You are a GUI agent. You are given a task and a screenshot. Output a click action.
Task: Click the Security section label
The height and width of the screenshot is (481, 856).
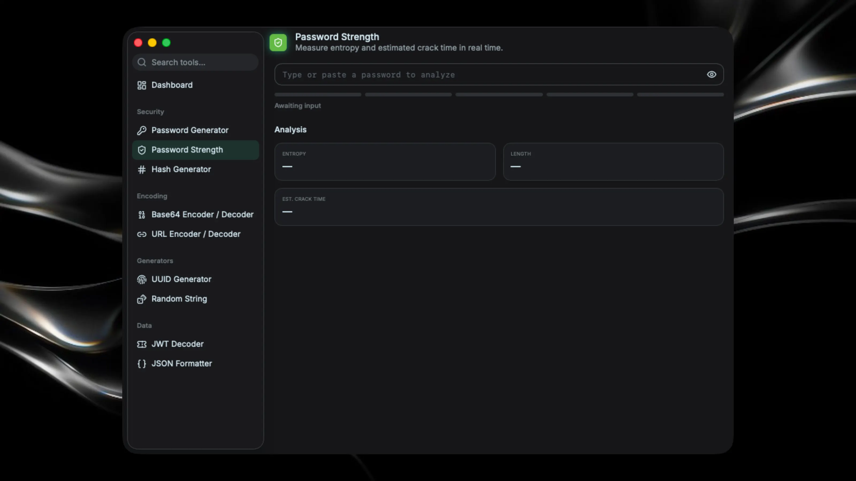click(151, 112)
